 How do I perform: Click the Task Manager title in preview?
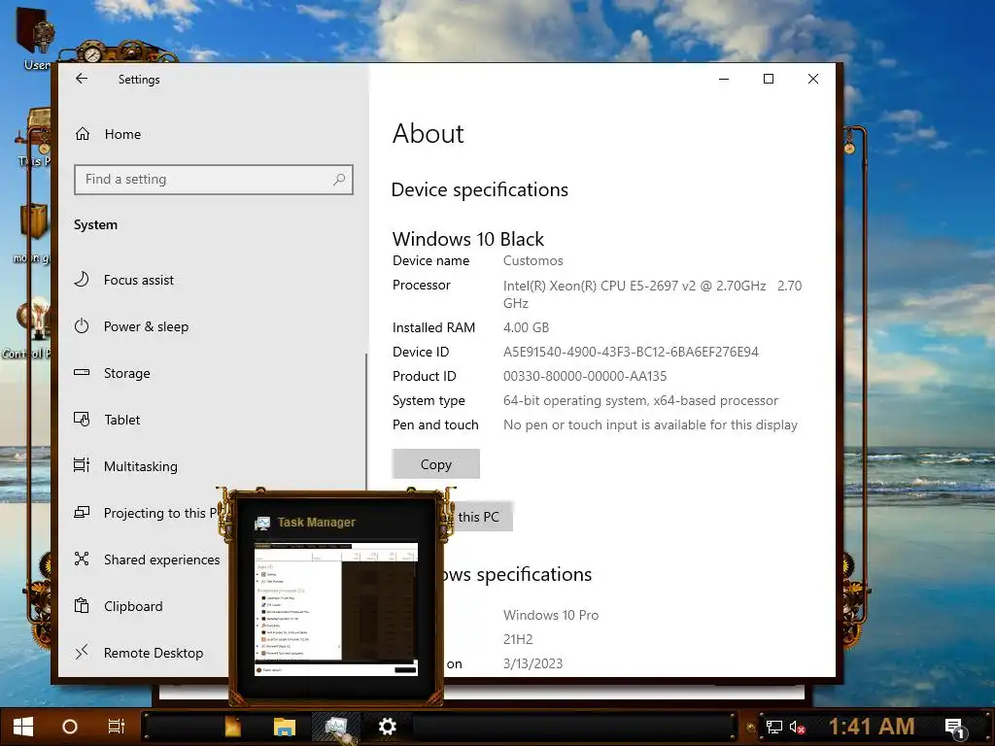click(x=316, y=522)
